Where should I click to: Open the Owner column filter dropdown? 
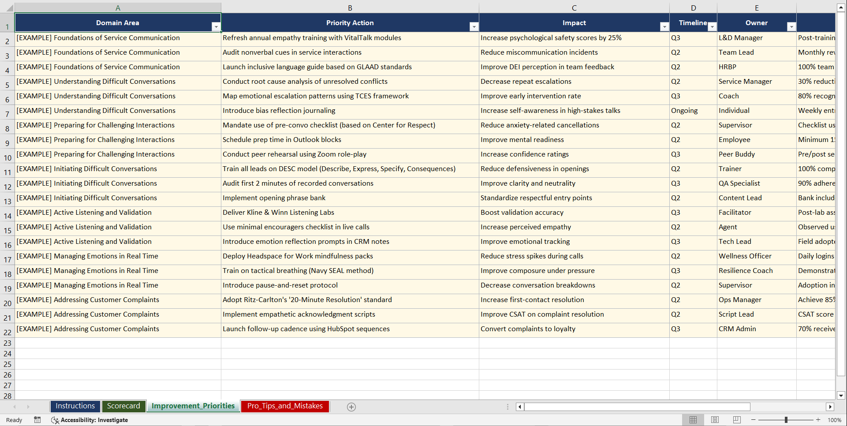pos(791,27)
